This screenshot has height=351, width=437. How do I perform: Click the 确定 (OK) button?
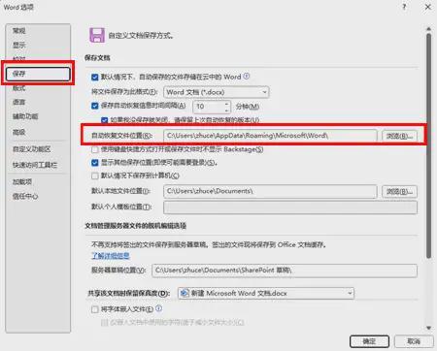click(369, 341)
